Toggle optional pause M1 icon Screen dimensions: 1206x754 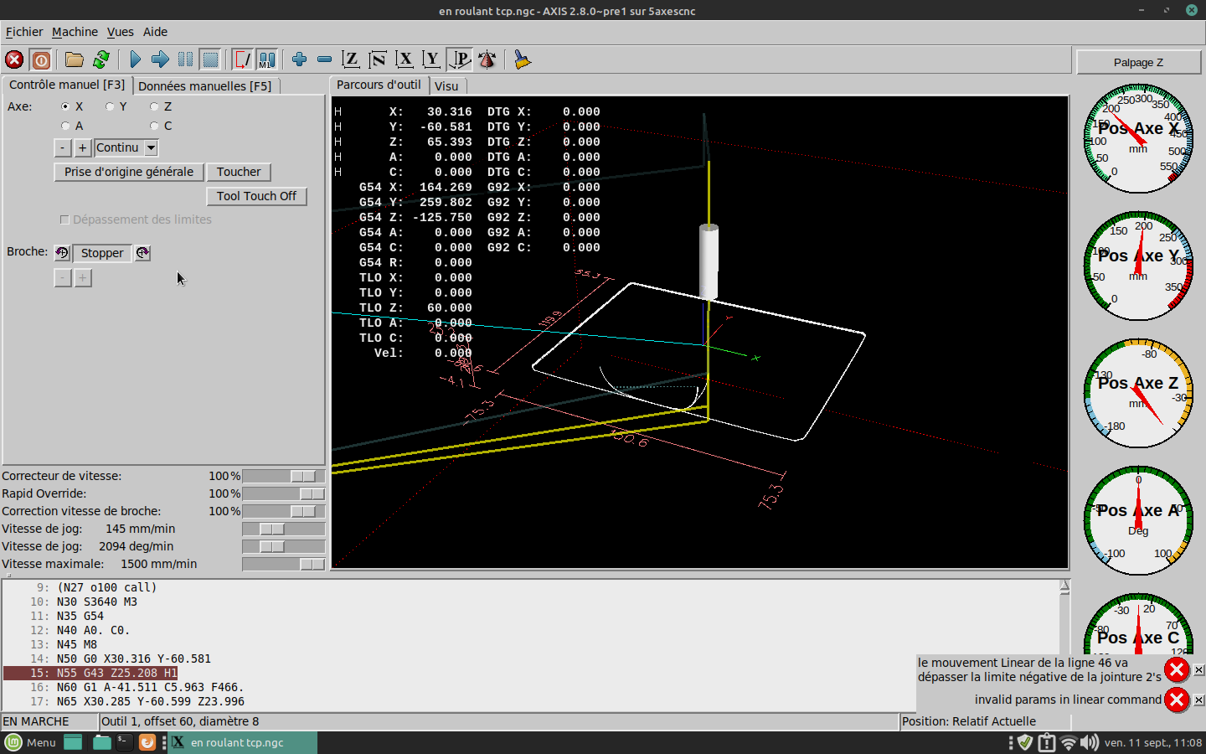point(267,59)
